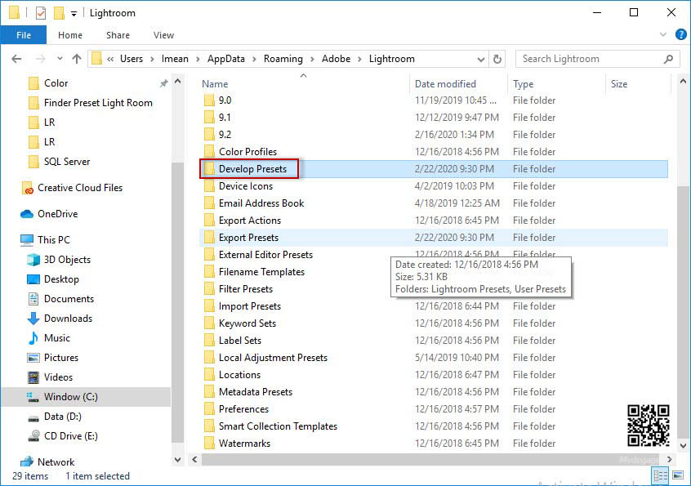Click the horizontal scrollbar right arrow

pos(670,460)
